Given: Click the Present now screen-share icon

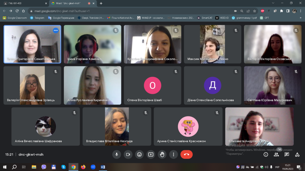Looking at the screenshot, I should (151, 154).
